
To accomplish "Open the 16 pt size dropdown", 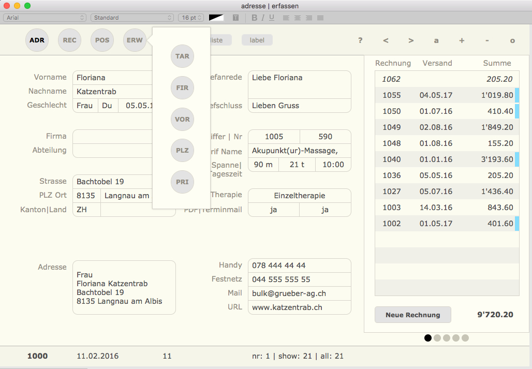I will [191, 18].
